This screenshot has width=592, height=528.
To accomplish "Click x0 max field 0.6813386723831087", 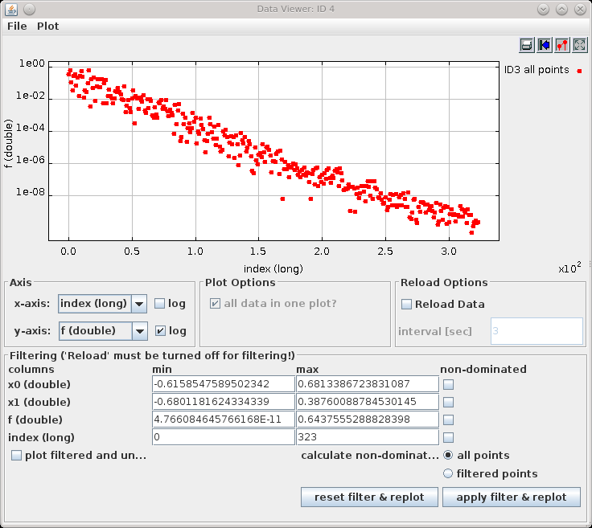I will tap(368, 384).
